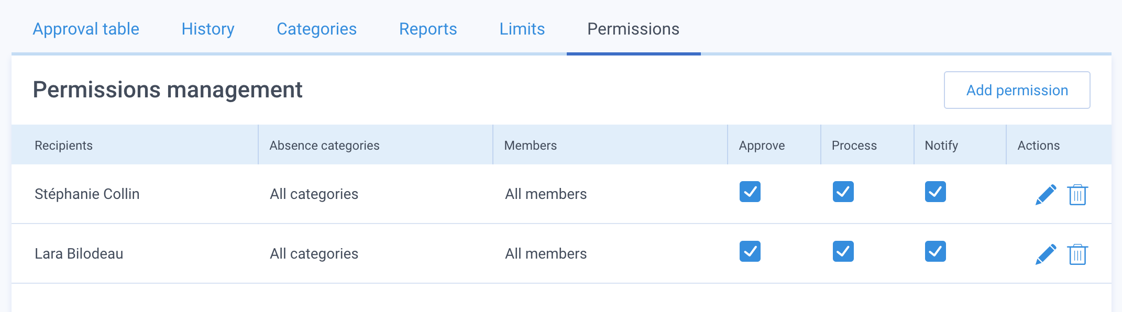Screen dimensions: 1122x312
Task: Toggle Approve checkbox for Lara Bilodeau
Action: coord(750,251)
